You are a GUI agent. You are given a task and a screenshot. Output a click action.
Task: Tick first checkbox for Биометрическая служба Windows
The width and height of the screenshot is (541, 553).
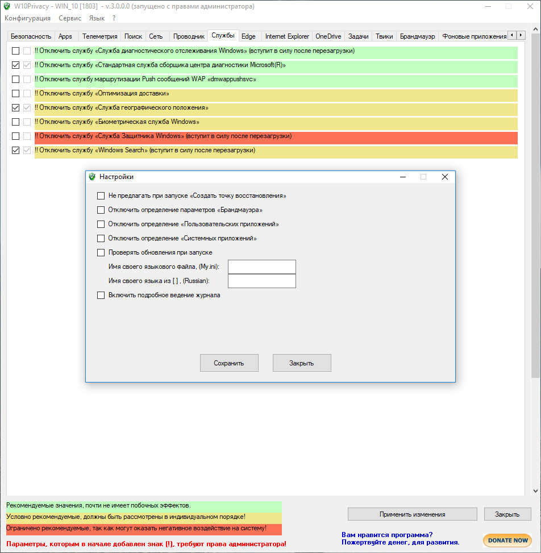[15, 122]
